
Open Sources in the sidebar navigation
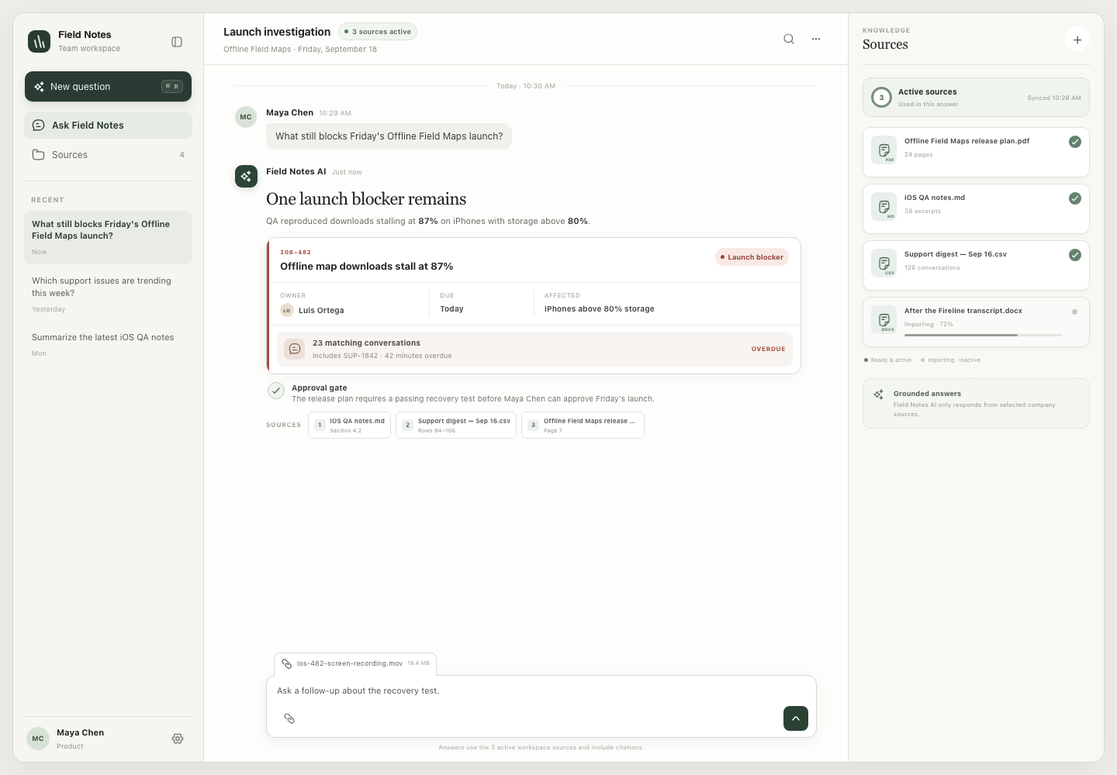pos(108,155)
